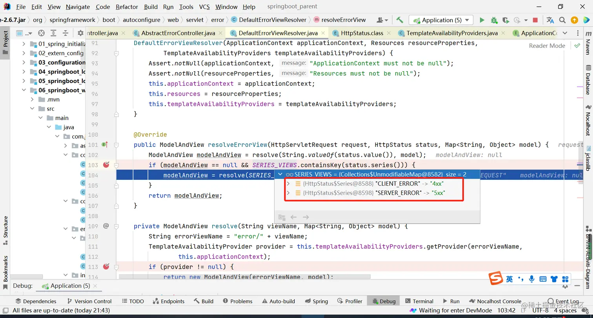Expand the SERVER_ERROR entry in debug popup

[288, 193]
